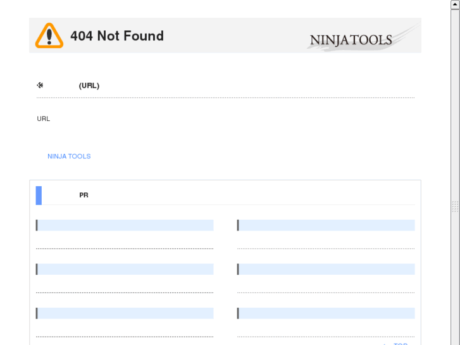The height and width of the screenshot is (345, 460).
Task: Open the second right-column PR bar
Action: coord(326,270)
